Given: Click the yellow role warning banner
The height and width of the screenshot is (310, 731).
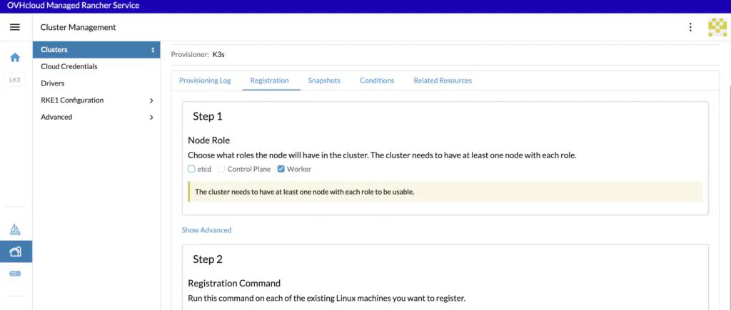Looking at the screenshot, I should 445,192.
